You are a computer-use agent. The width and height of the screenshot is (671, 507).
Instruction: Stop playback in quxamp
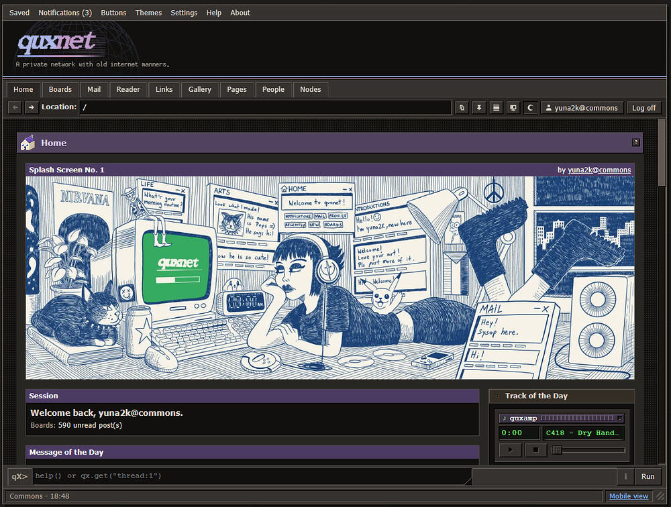(x=535, y=450)
